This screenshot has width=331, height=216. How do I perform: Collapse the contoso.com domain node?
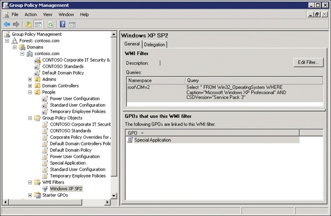[22, 53]
